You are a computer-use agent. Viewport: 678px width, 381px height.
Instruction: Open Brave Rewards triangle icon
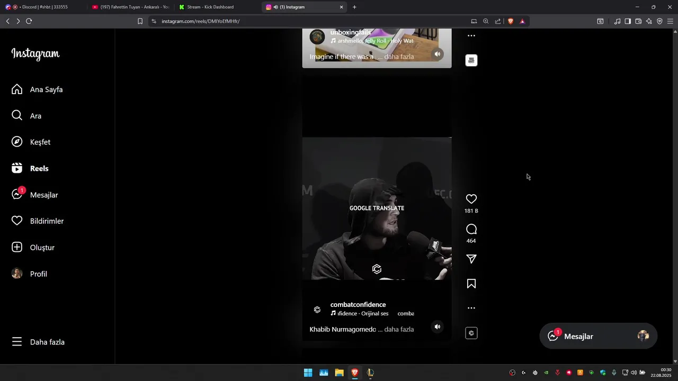tap(522, 21)
